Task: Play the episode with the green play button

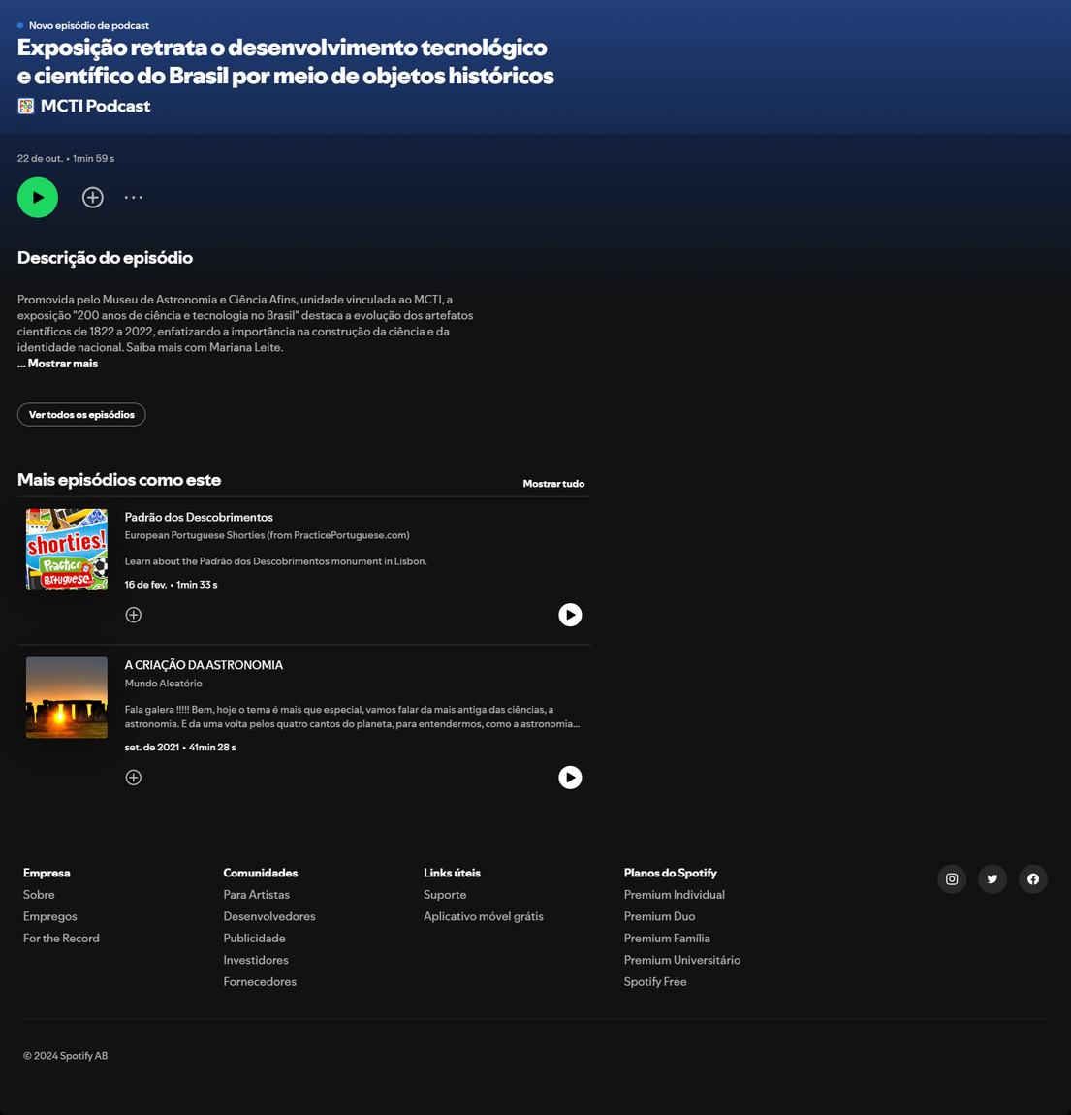Action: [x=38, y=197]
